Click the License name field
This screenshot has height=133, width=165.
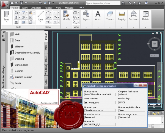pyautogui.click(x=100, y=94)
